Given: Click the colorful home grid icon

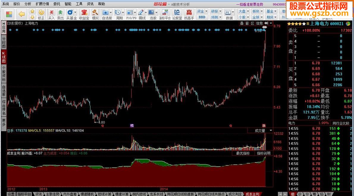Looking at the screenshot, I should (9, 14).
